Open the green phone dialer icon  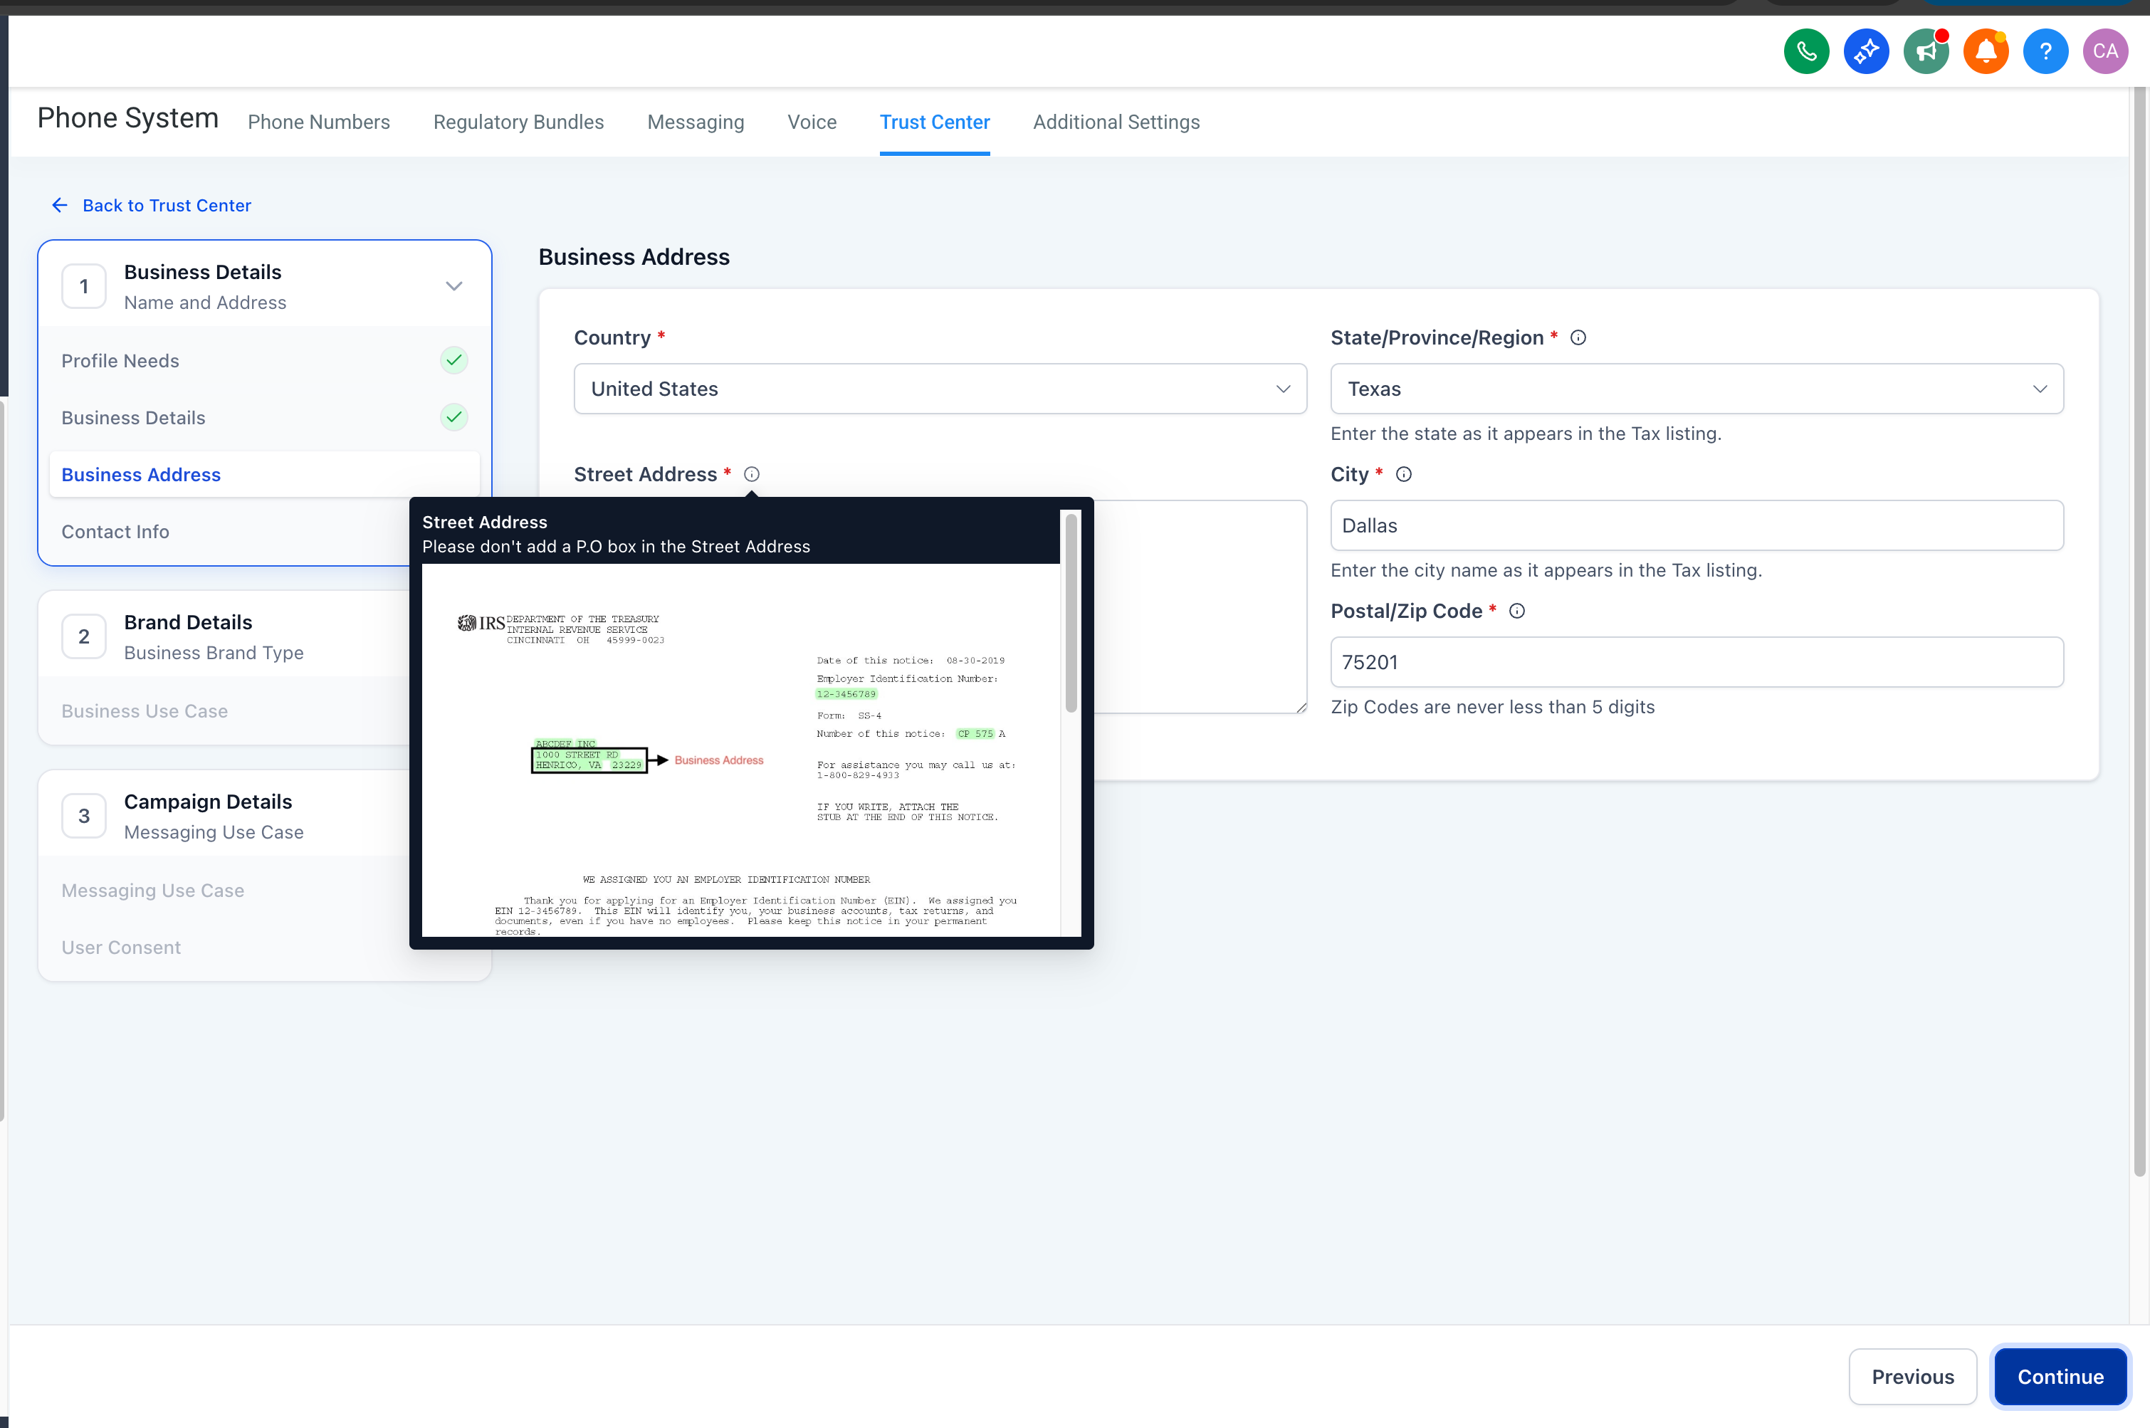coord(1805,51)
